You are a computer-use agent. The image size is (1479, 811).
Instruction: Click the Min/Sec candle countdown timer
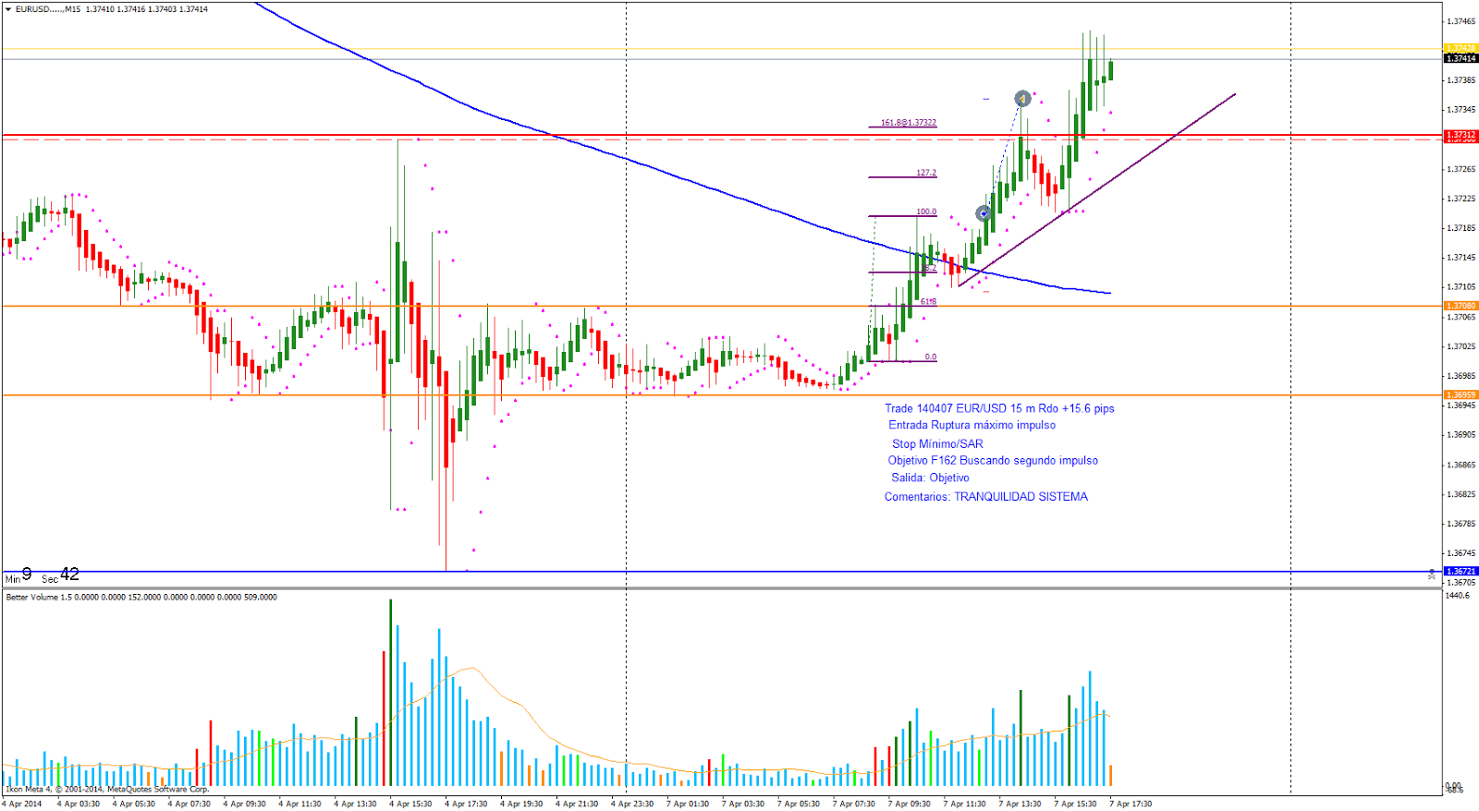(x=43, y=575)
